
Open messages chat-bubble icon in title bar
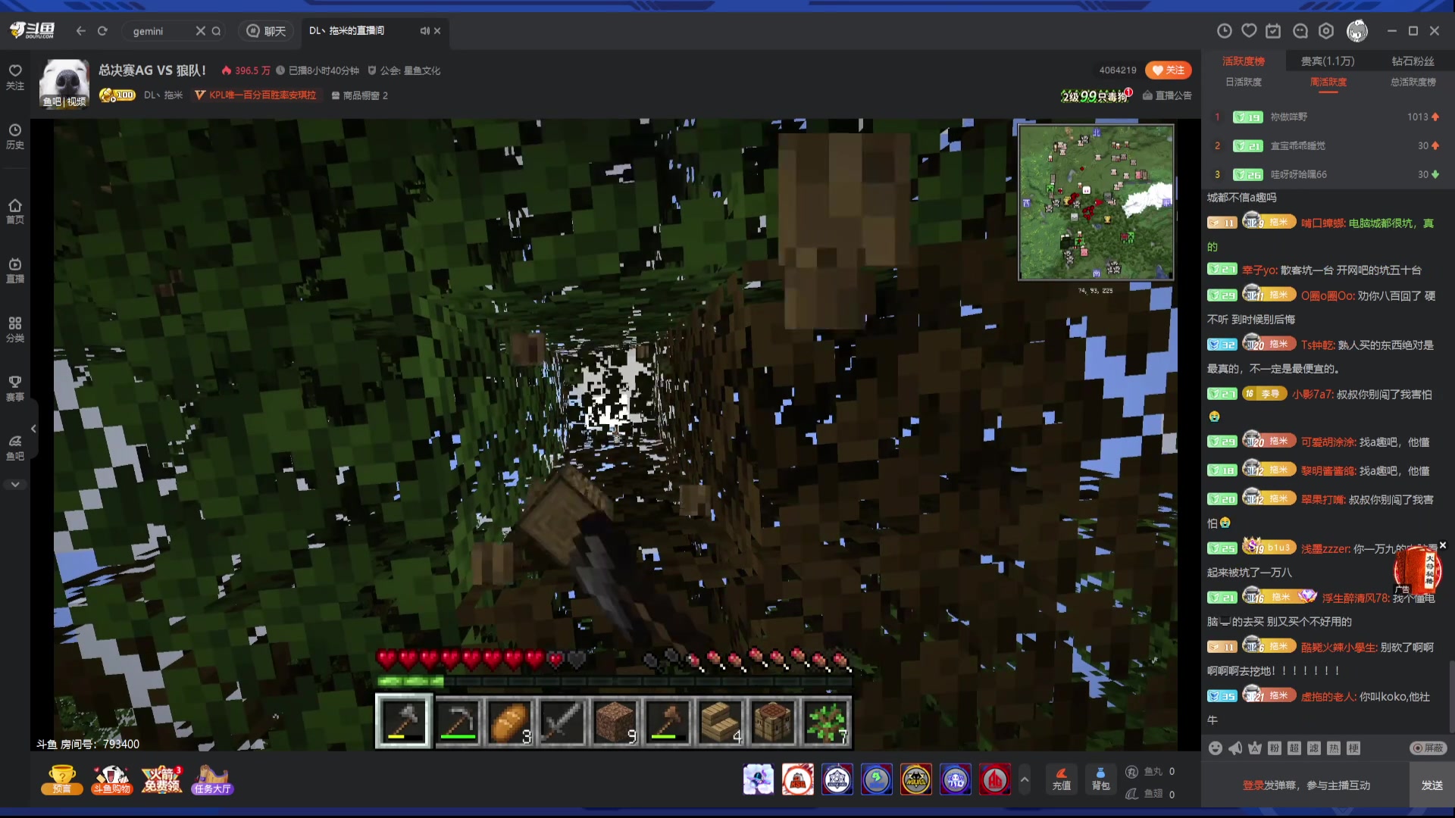click(x=1300, y=31)
